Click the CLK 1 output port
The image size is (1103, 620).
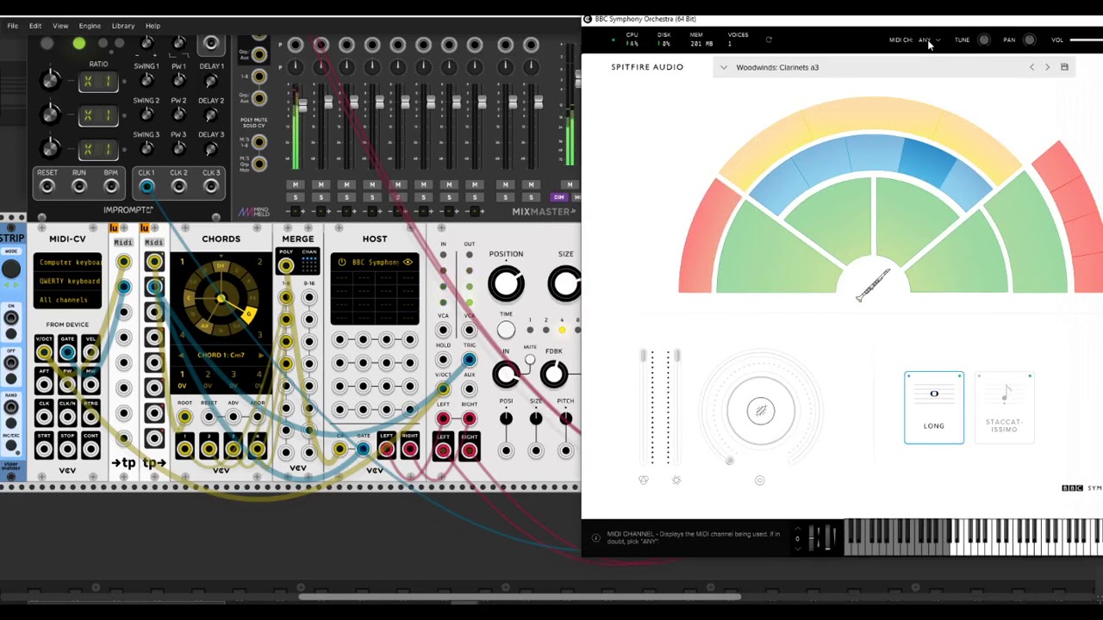146,187
